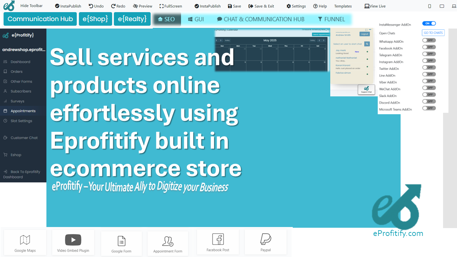Open Help from the toolbar
Viewport: 457px width, 257px height.
(x=320, y=6)
